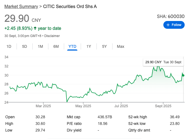Viewport: 191px width, 139px height.
Task: Click the green up arrow icon
Action: tap(35, 28)
